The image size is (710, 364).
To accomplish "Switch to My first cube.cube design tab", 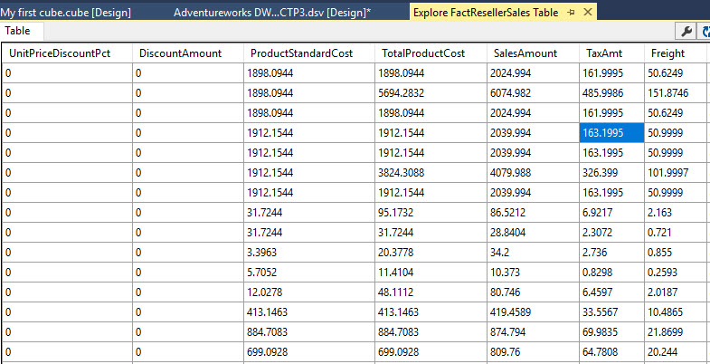I will tap(67, 13).
